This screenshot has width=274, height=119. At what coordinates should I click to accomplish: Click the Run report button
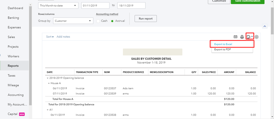[x=145, y=19]
